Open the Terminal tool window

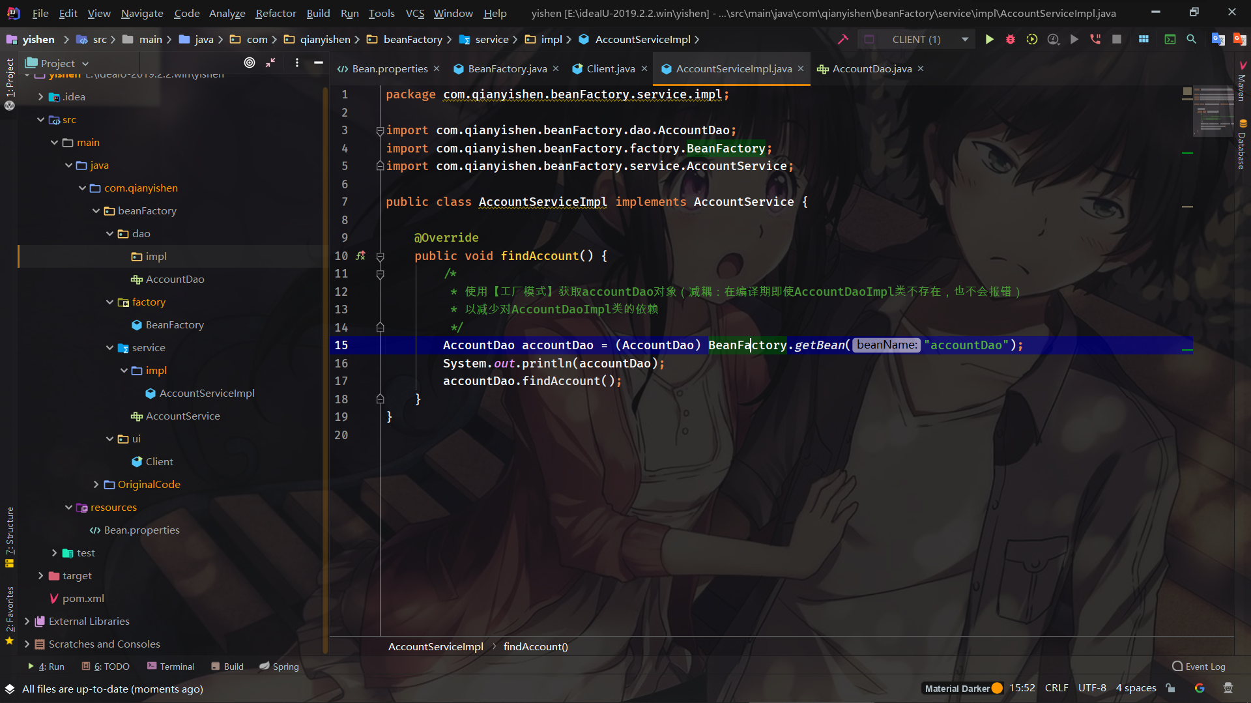[171, 667]
